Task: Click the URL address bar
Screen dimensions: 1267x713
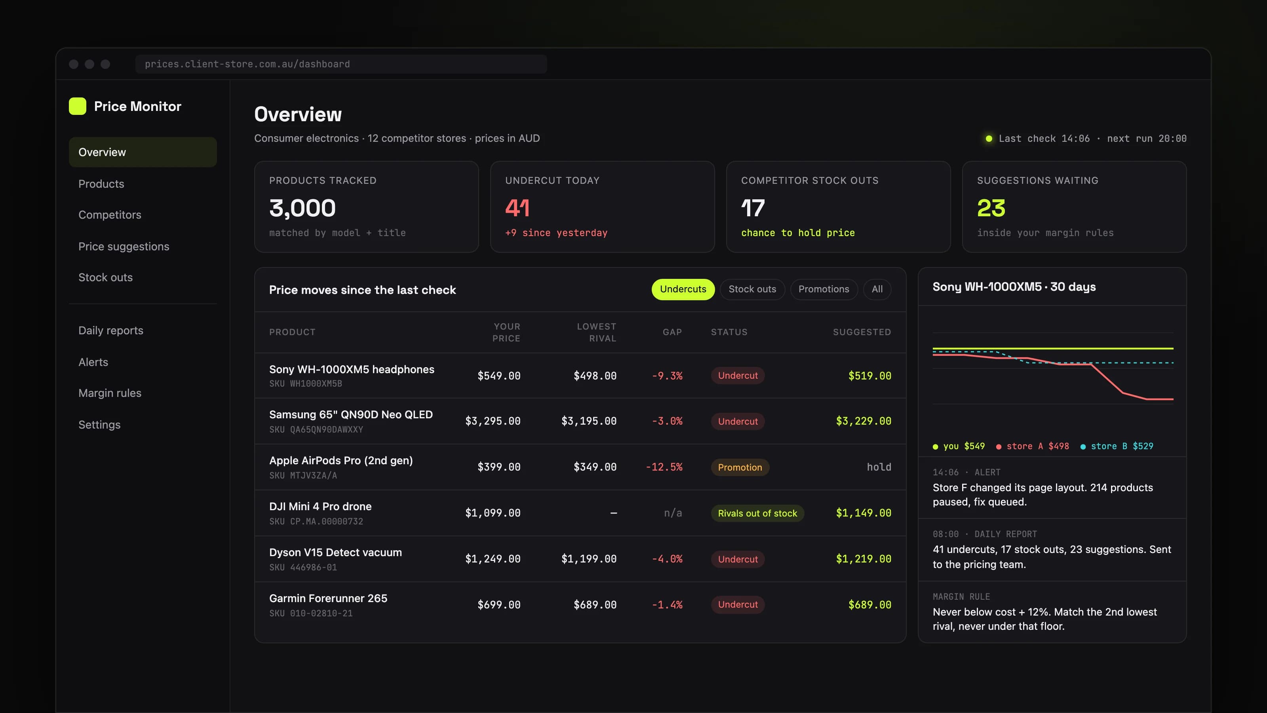Action: point(341,64)
